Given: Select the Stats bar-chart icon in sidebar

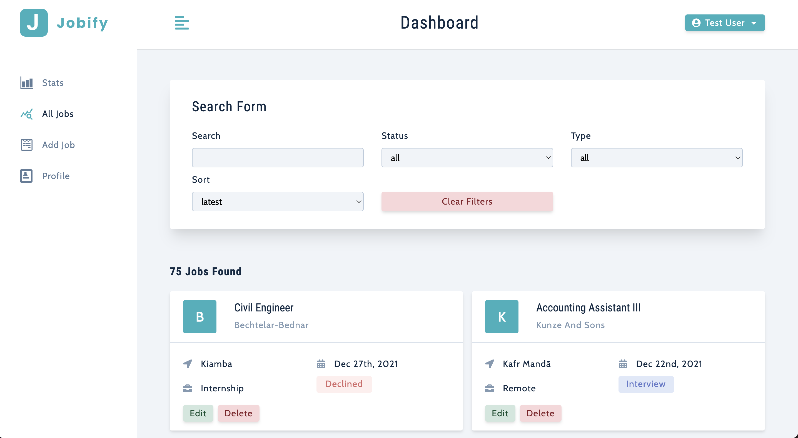Looking at the screenshot, I should [x=26, y=83].
